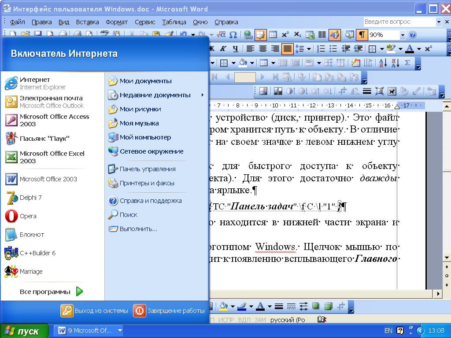Viewport: 451px width, 338px height.
Task: Open the Файл menu
Action: pyautogui.click(x=18, y=22)
